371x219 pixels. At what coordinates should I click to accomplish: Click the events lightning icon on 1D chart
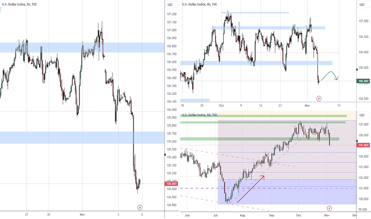329,208
